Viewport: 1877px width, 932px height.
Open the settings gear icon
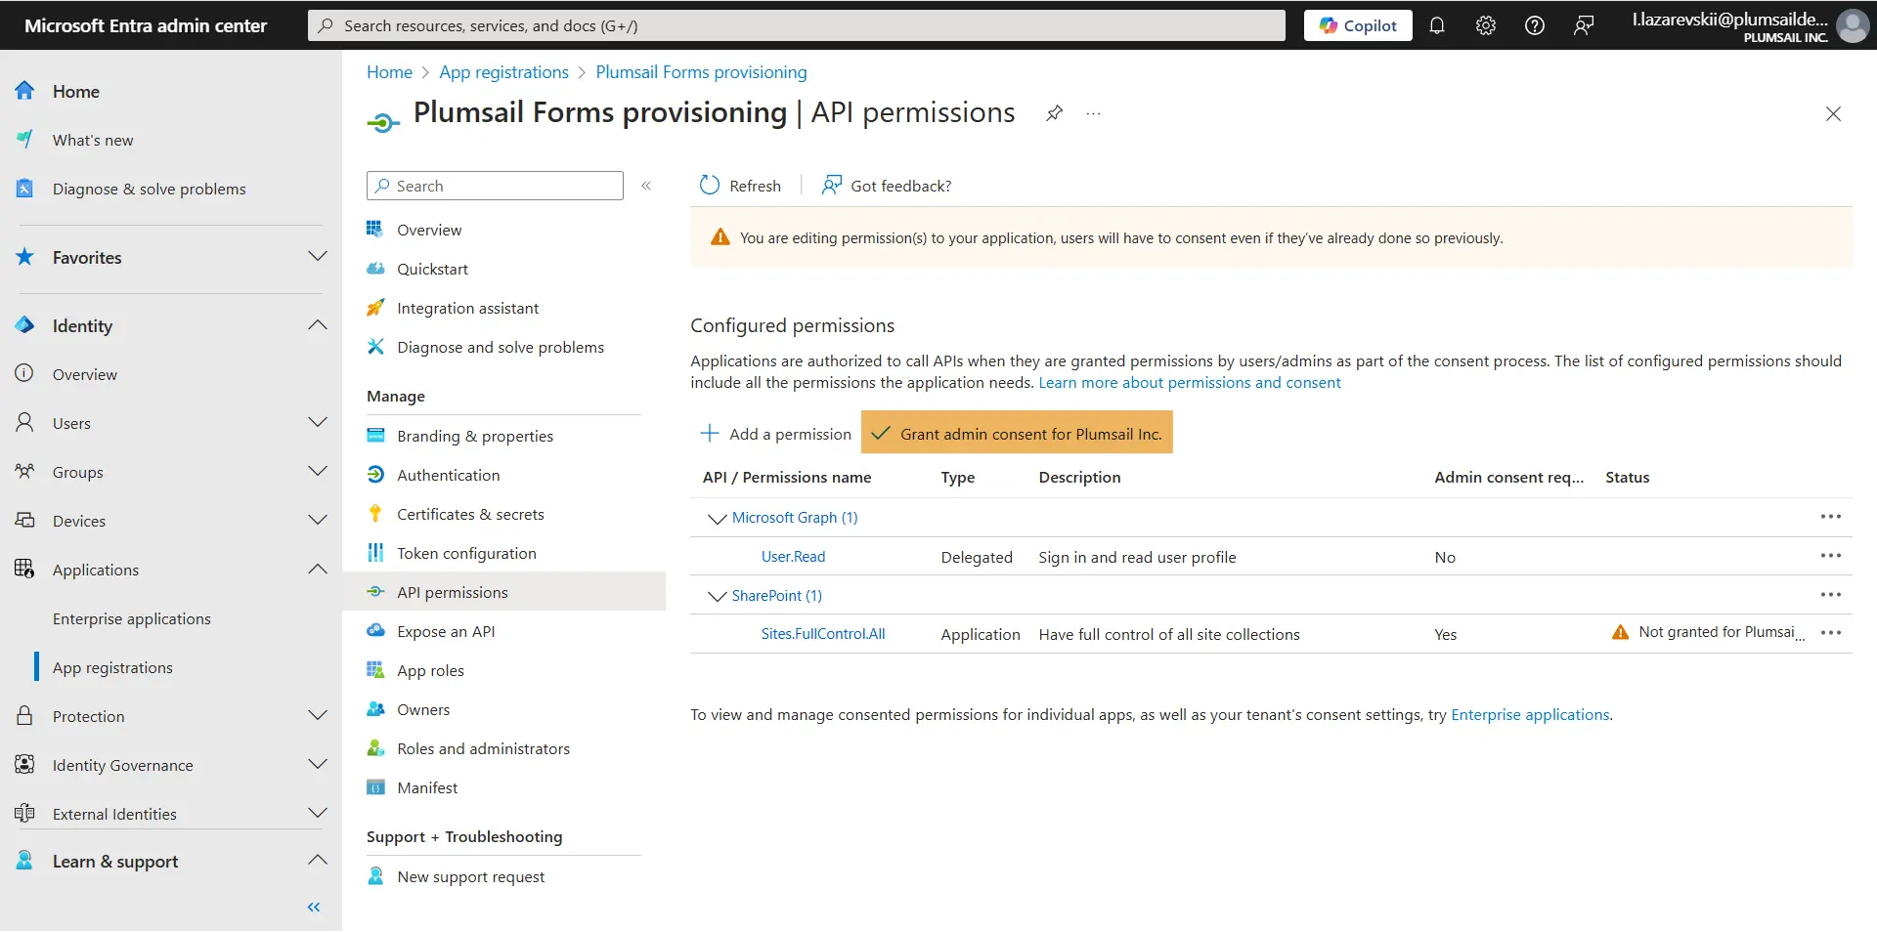[1486, 25]
